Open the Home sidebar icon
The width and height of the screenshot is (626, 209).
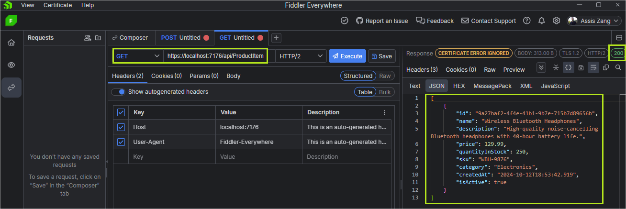coord(11,43)
